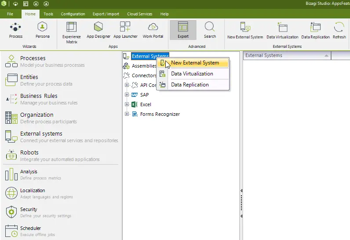Open the App Launcher
The height and width of the screenshot is (240, 350).
pyautogui.click(x=125, y=30)
